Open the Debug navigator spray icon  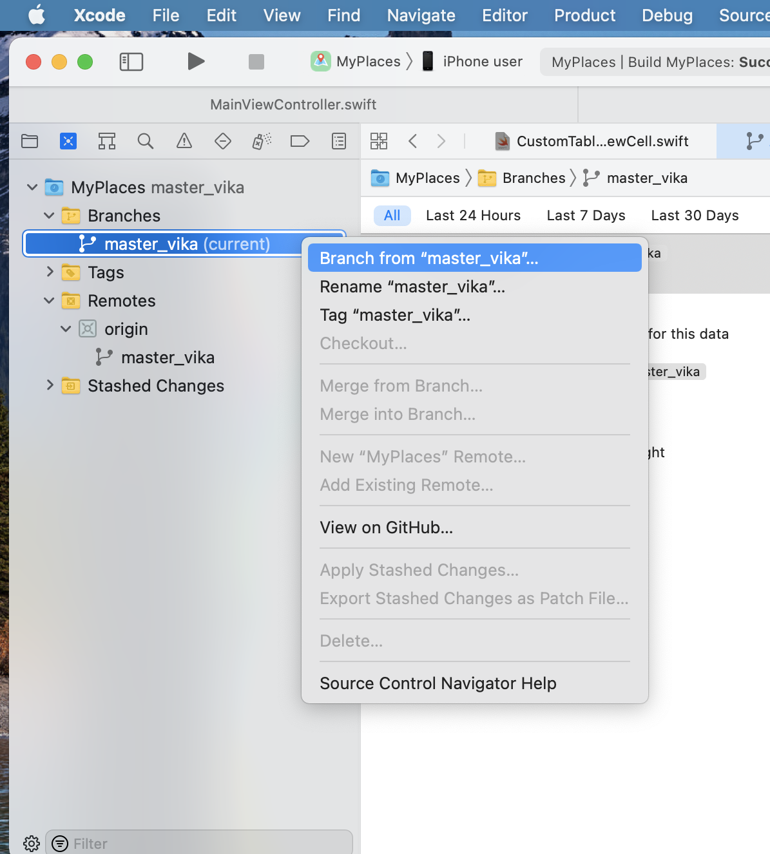pyautogui.click(x=262, y=141)
